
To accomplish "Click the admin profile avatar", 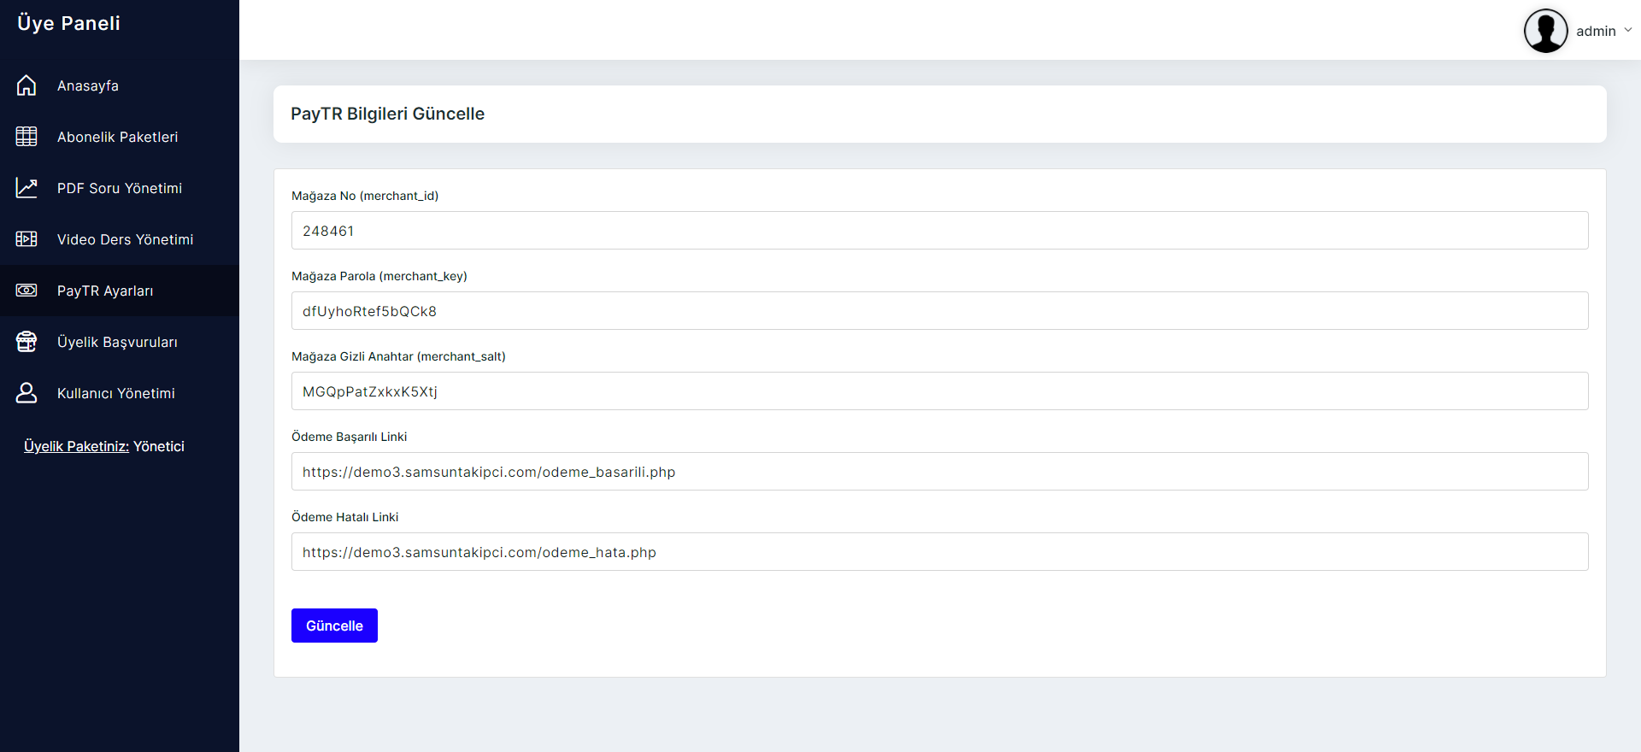I will [1545, 31].
